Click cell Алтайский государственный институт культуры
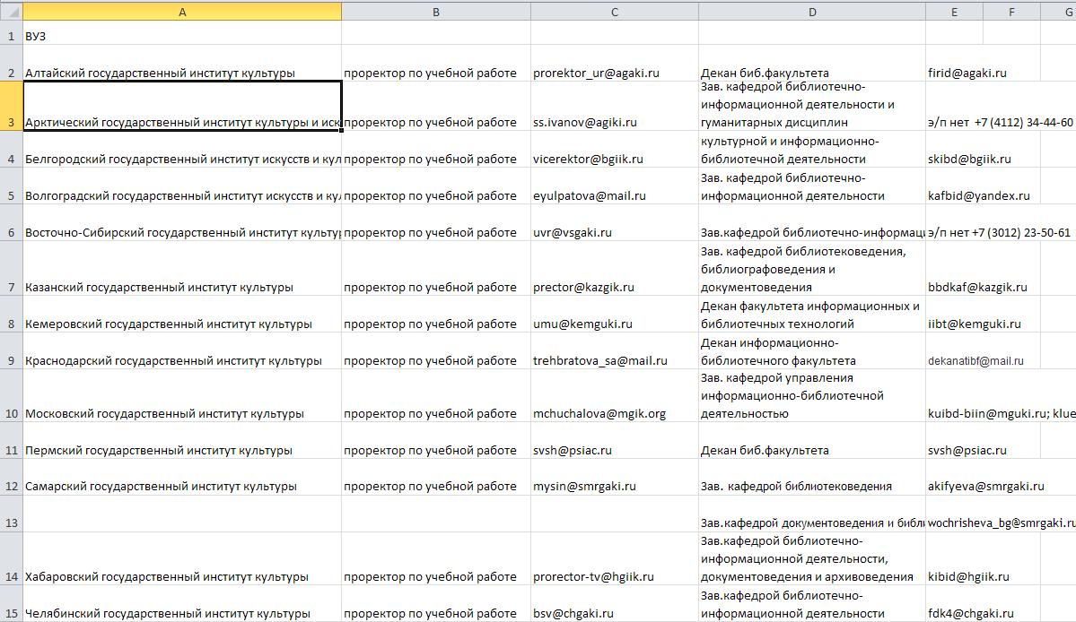This screenshot has width=1076, height=622. (x=182, y=63)
